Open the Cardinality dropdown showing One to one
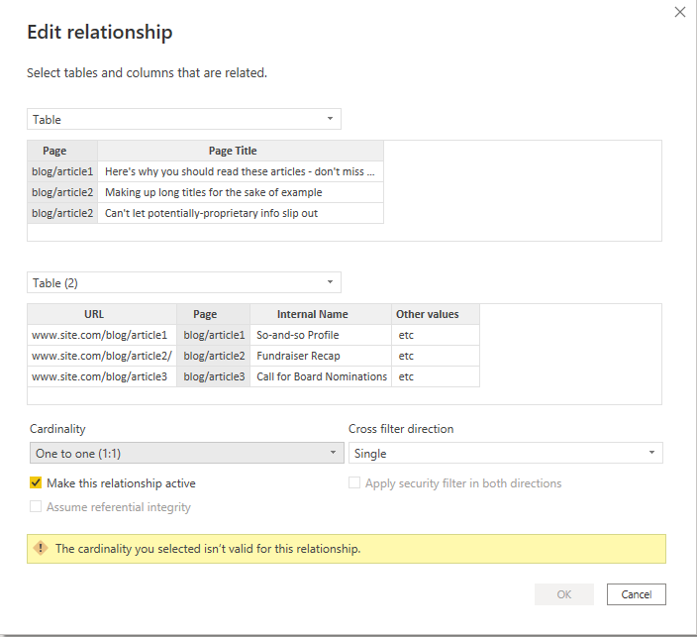697x637 pixels. pyautogui.click(x=187, y=453)
